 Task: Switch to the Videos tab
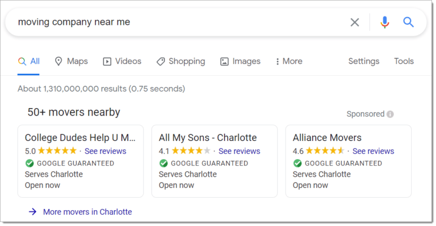pyautogui.click(x=122, y=61)
